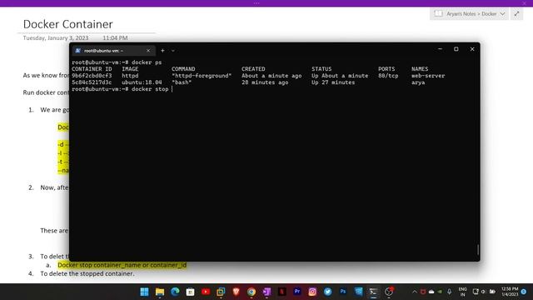
Task: Open the Aryan's Notes > Docker notebook dropdown
Action: 470,14
